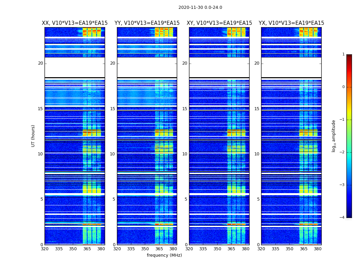The image size is (357, 272).
Task: Click the frequency (MHz) axis label
Action: point(164,255)
